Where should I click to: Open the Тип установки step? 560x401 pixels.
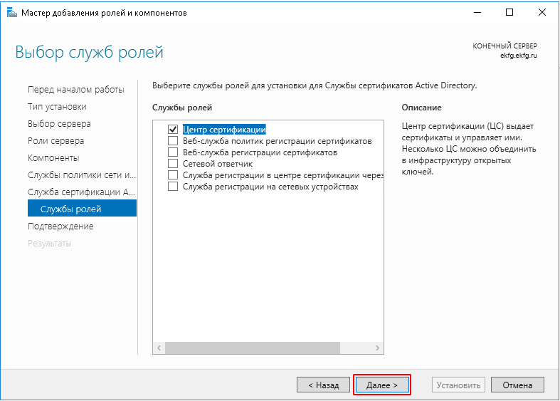(x=57, y=107)
